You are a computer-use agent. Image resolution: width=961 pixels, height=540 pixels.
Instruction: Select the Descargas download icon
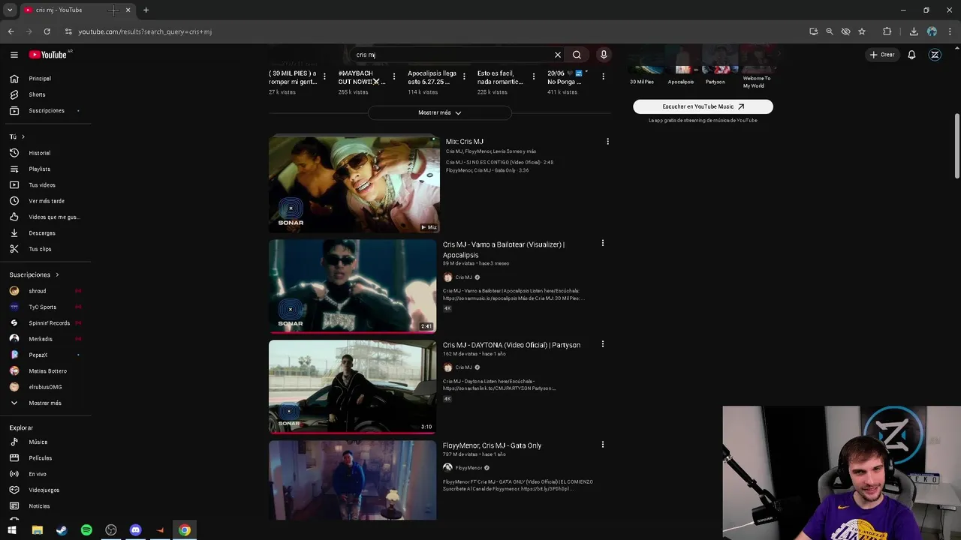14,233
